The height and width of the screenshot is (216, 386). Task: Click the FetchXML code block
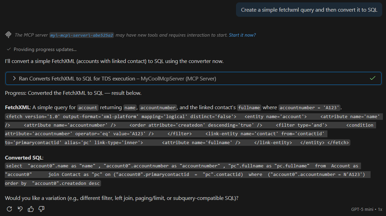[192, 129]
